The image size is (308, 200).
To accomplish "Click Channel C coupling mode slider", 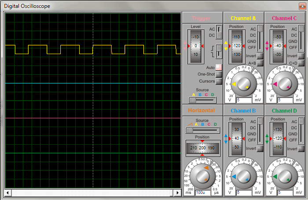I will (x=301, y=38).
